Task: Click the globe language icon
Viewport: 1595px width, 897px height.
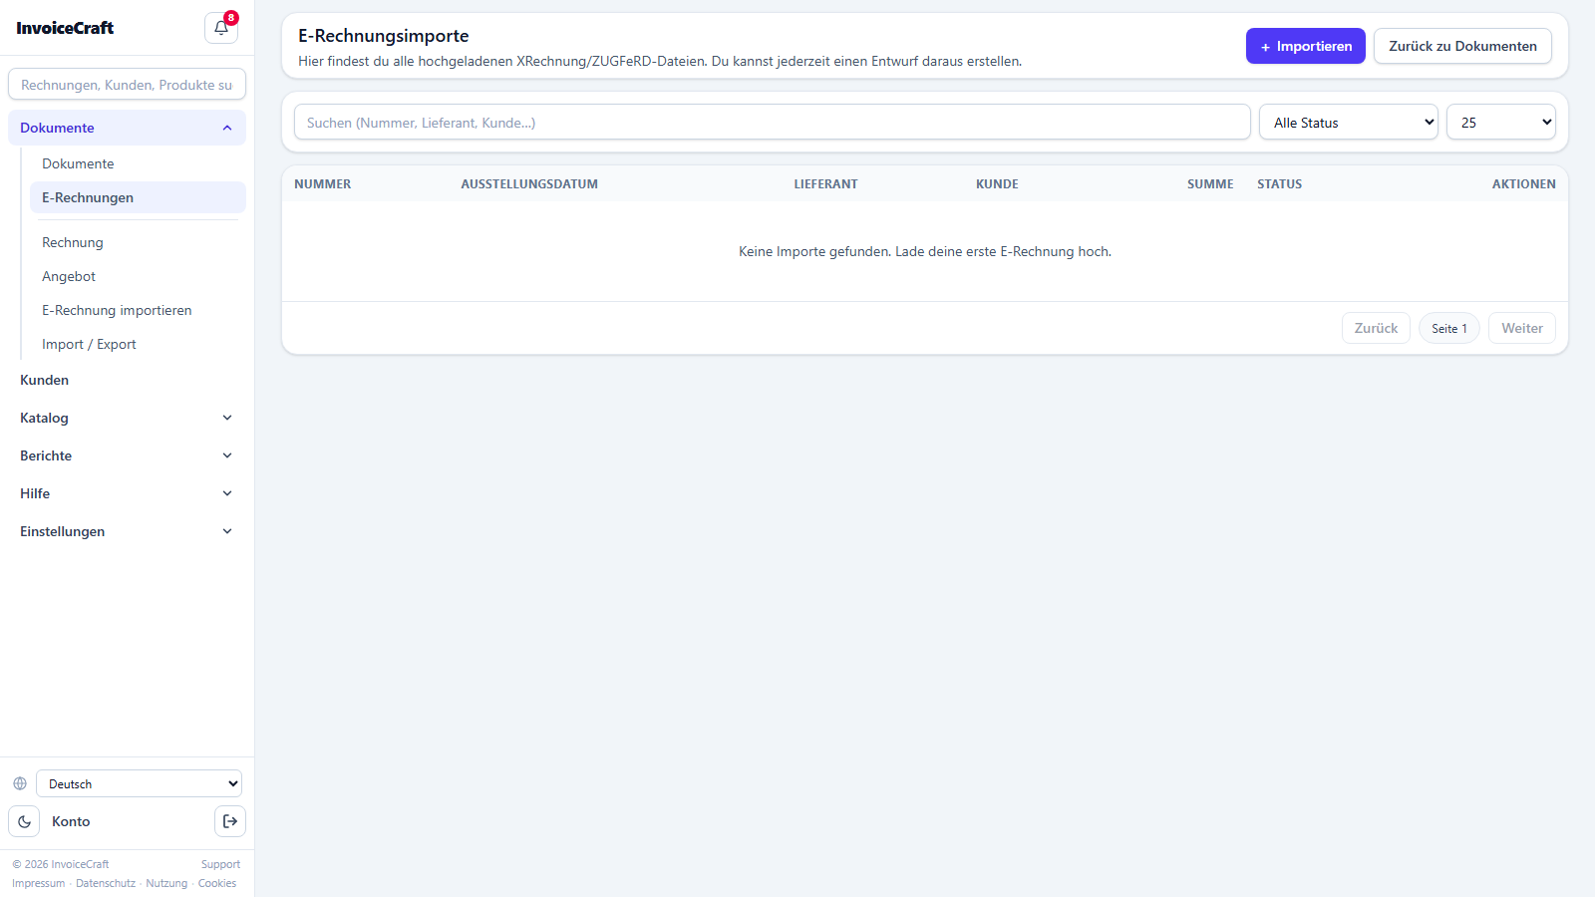Action: click(x=20, y=783)
